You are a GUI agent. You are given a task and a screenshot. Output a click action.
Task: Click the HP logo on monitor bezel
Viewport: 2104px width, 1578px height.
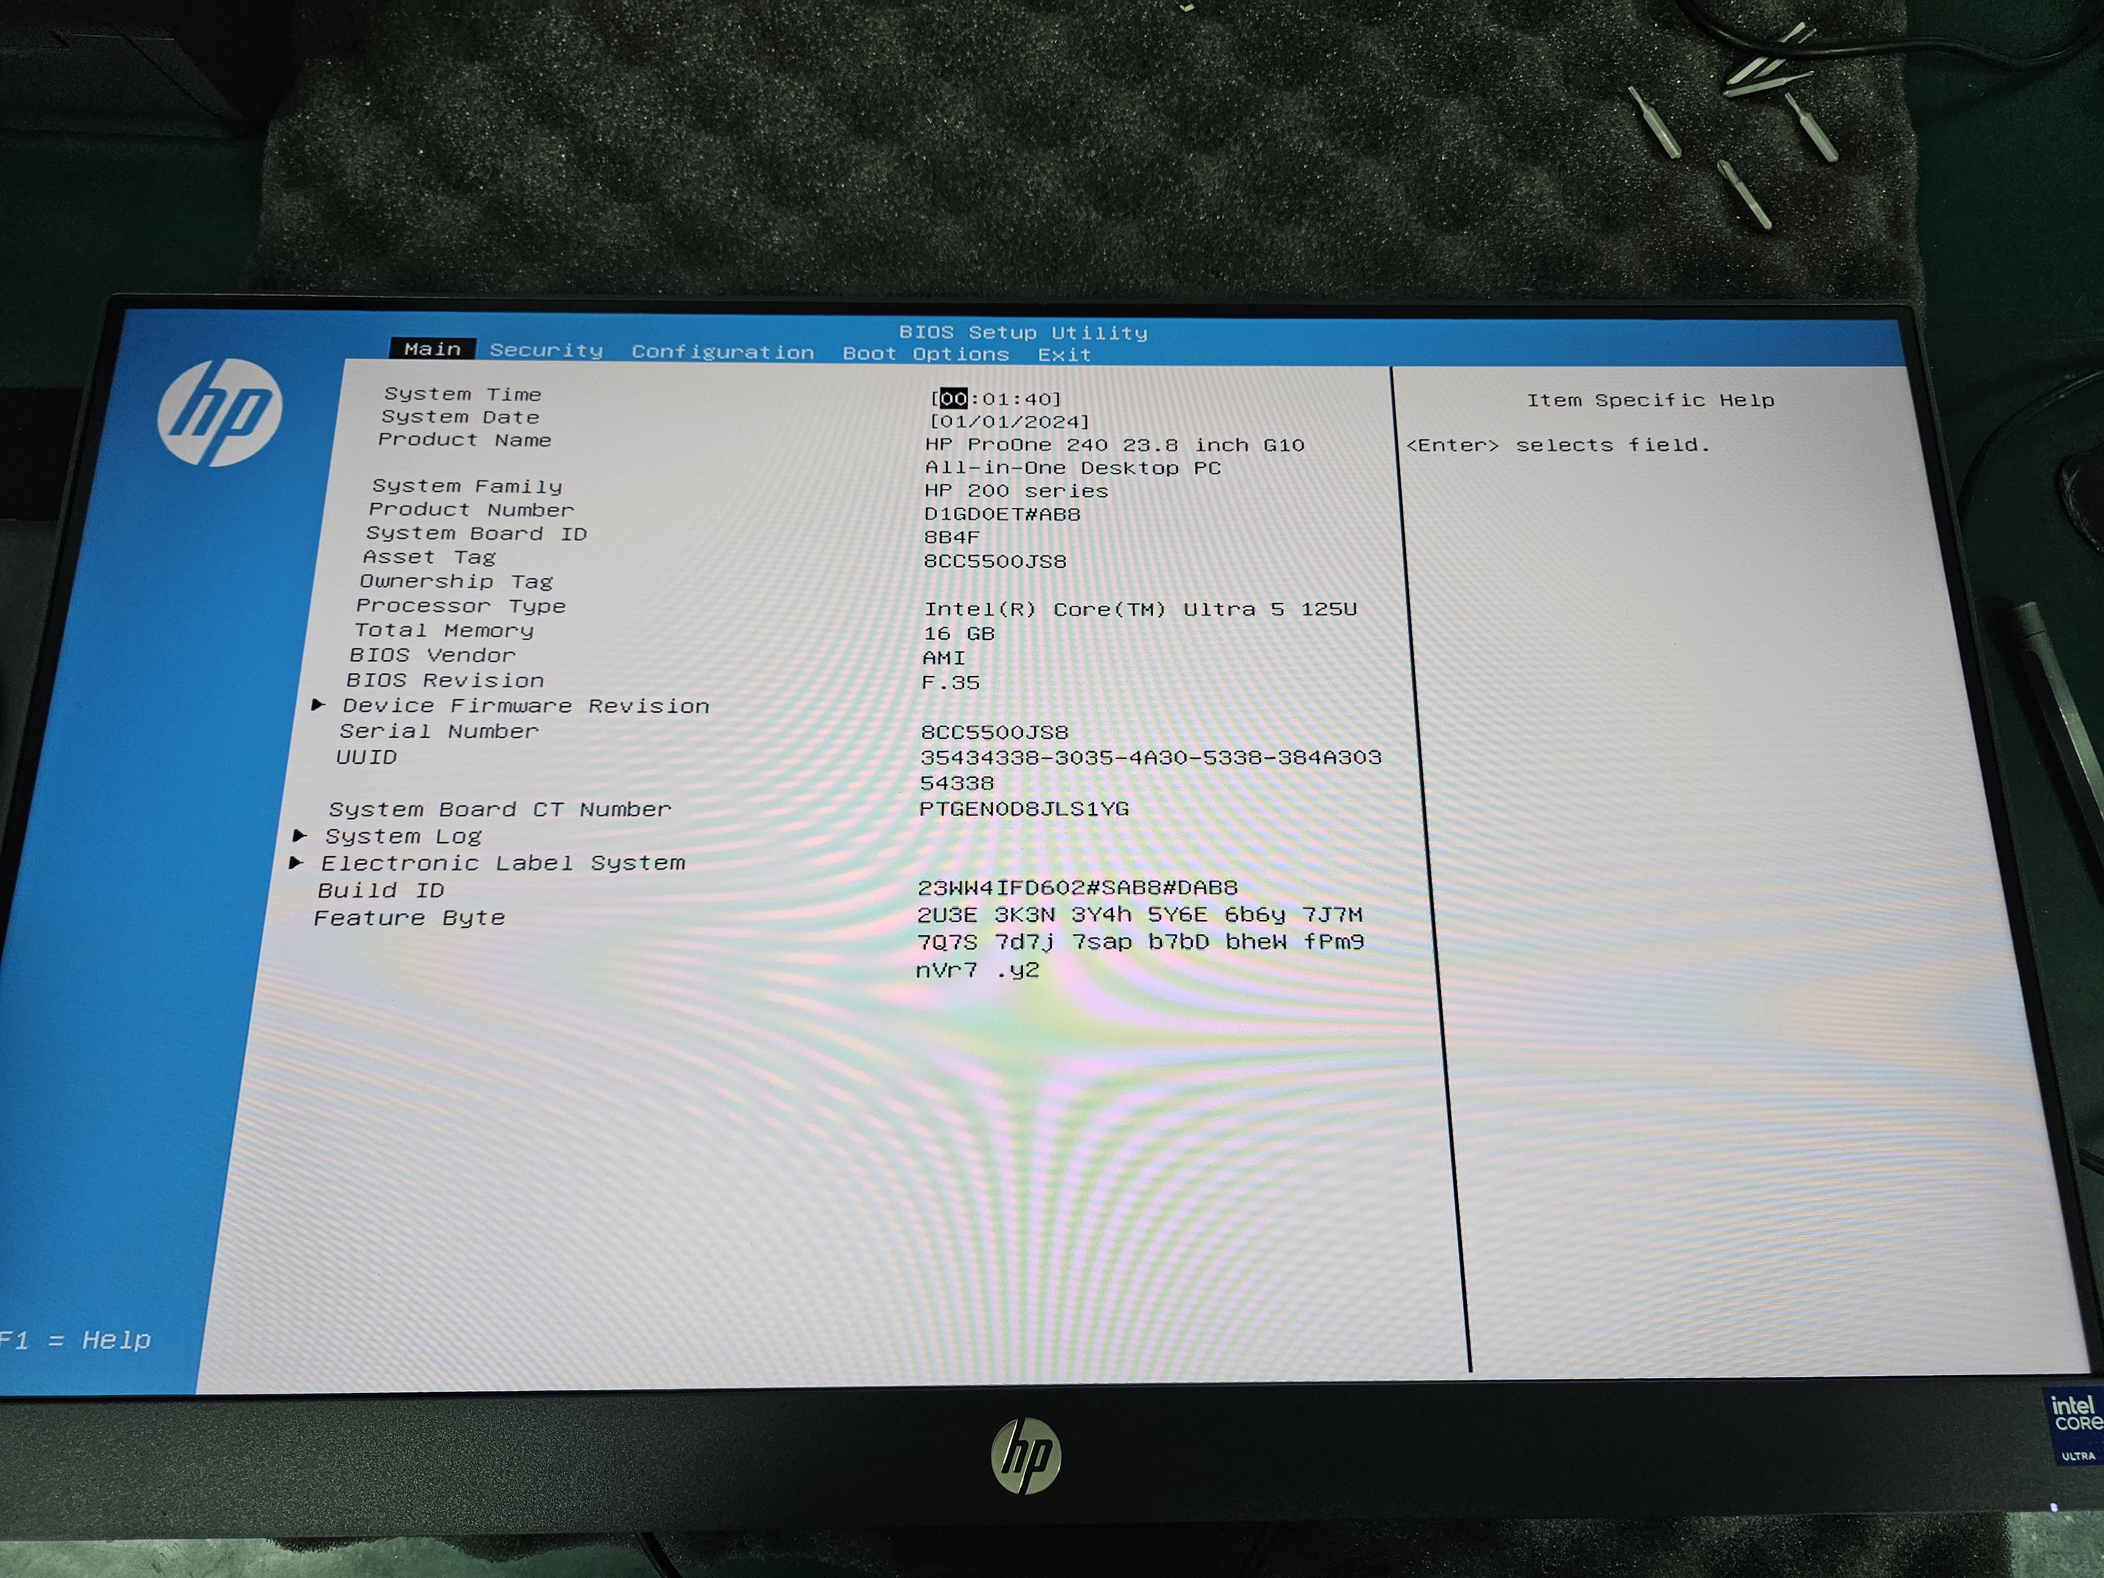point(1025,1456)
